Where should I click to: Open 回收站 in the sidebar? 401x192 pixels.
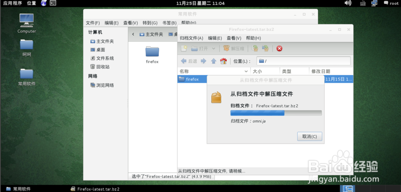[100, 67]
